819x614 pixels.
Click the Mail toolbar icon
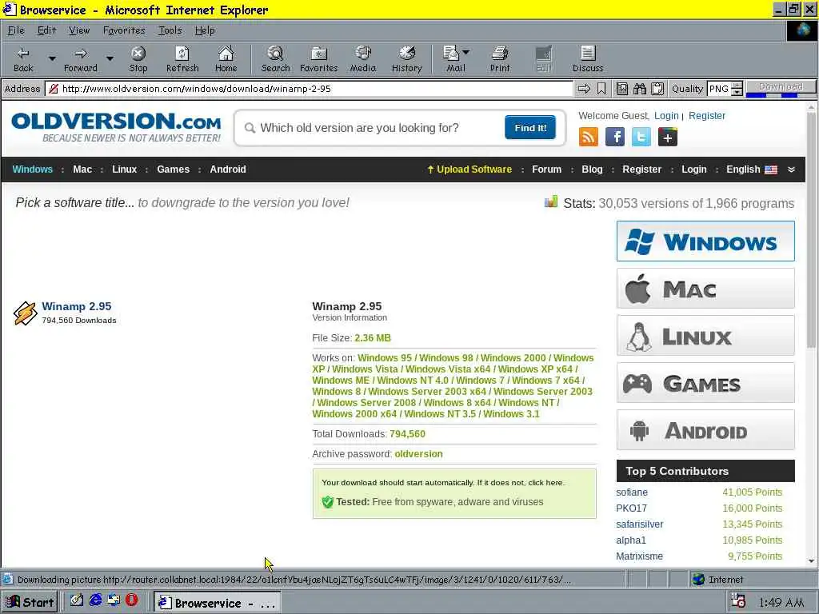(x=453, y=59)
